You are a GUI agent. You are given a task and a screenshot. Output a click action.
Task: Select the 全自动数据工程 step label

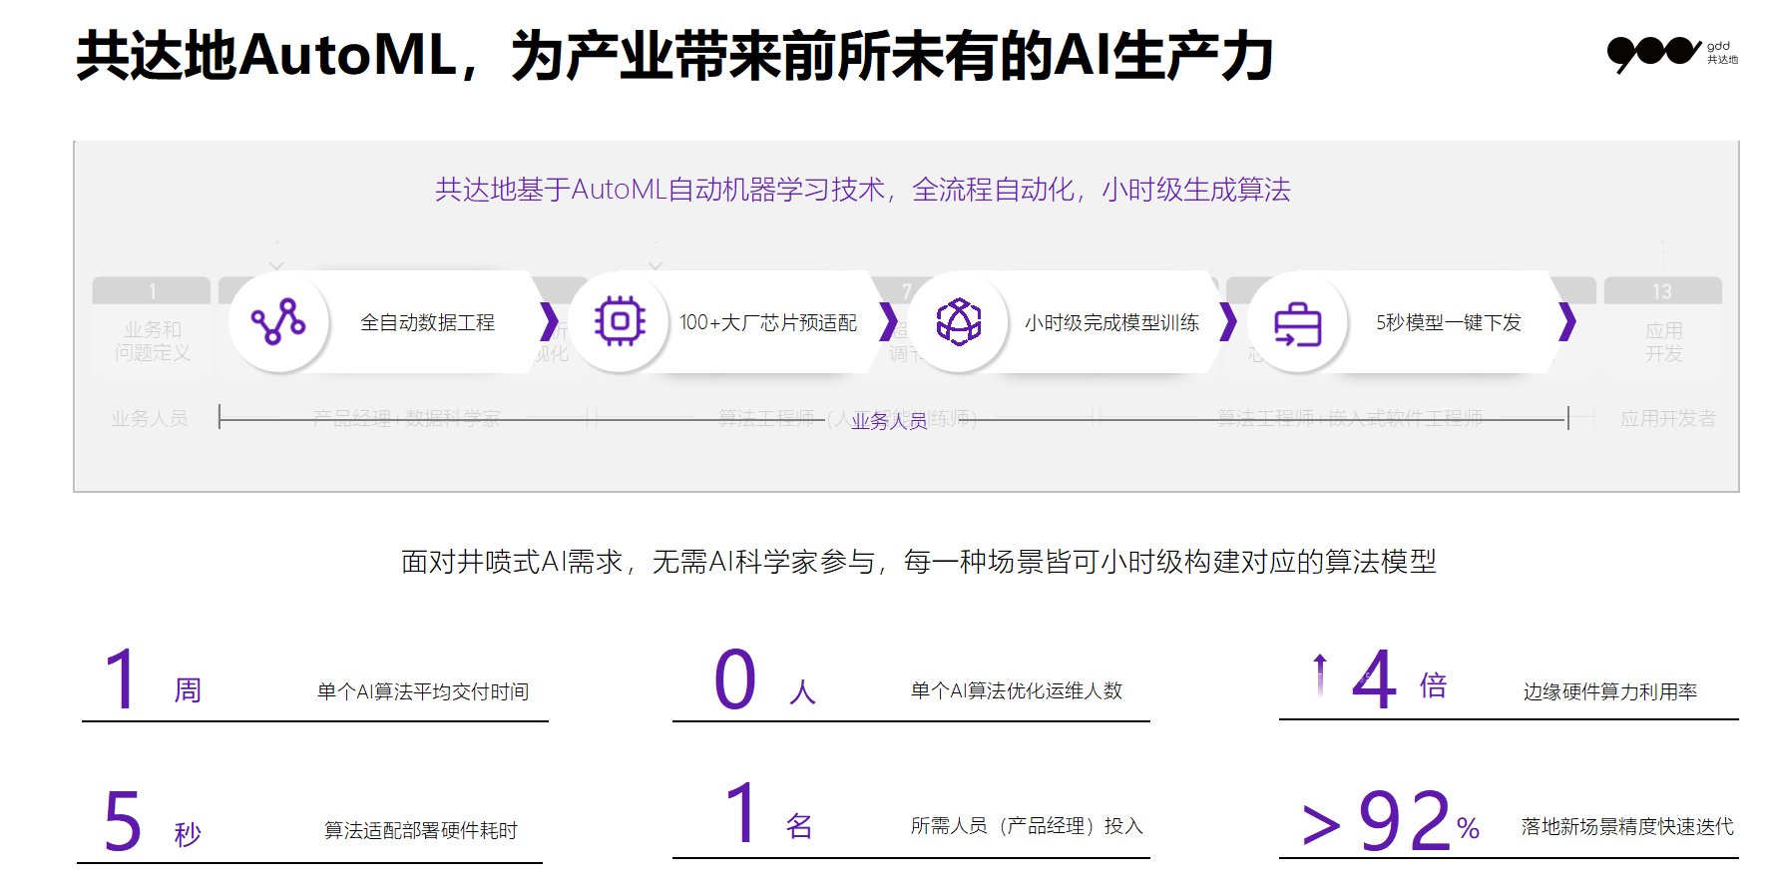click(x=427, y=322)
